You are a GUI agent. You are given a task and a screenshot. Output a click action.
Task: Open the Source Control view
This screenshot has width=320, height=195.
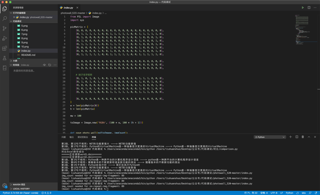[4, 28]
